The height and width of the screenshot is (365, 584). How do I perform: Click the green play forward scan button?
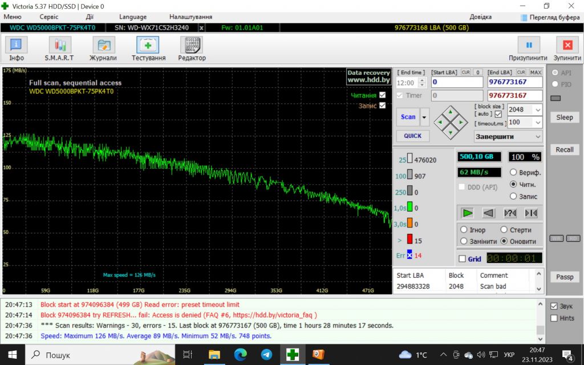(x=467, y=213)
